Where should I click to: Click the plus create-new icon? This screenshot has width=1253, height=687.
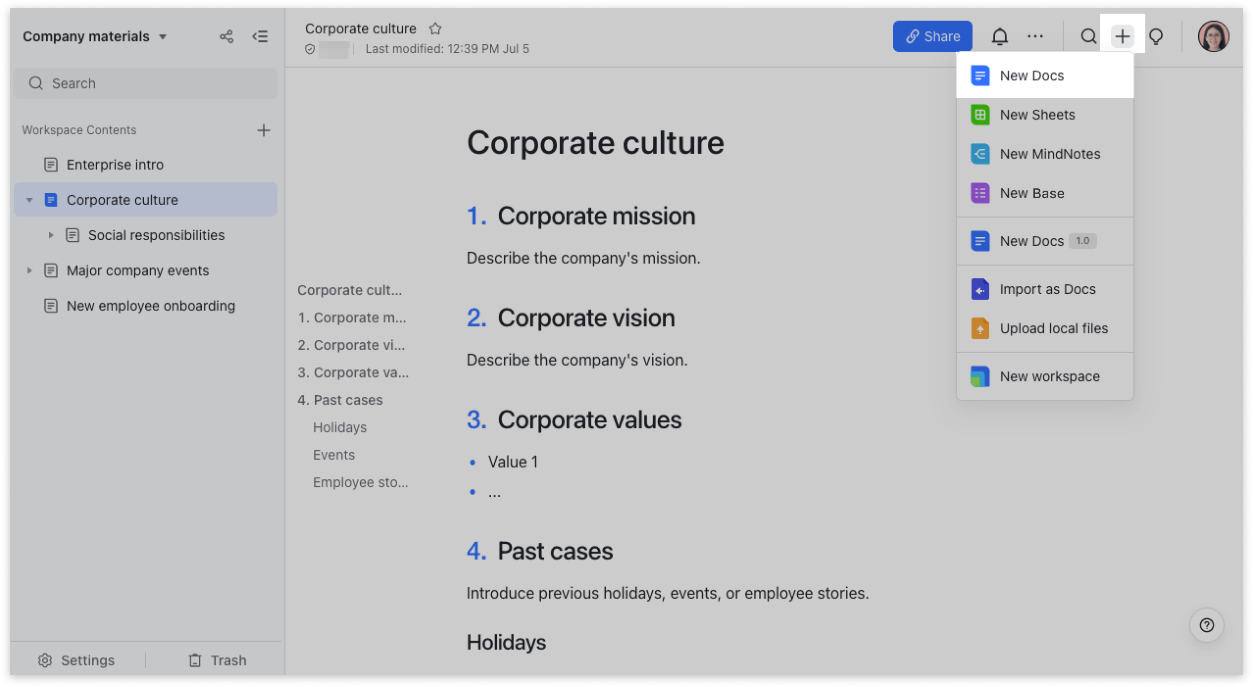point(1122,37)
